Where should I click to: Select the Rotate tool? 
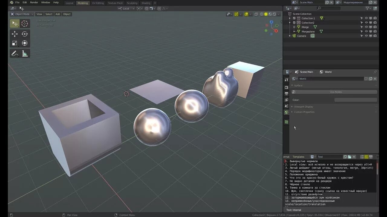25,34
